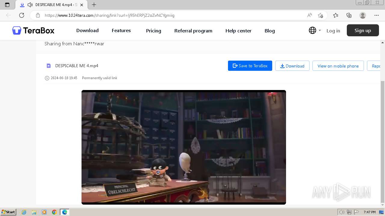The height and width of the screenshot is (216, 385).
Task: Open the Windows Start menu
Action: [8, 212]
